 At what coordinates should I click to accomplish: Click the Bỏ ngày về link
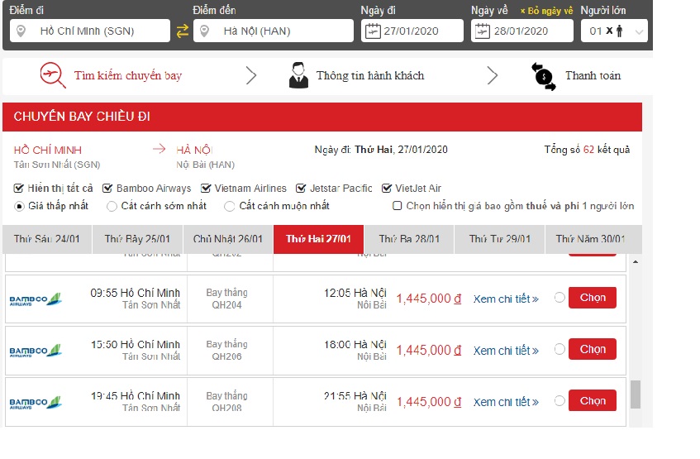(x=546, y=11)
